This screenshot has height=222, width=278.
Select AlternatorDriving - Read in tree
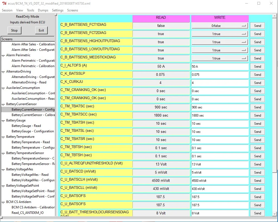pos(29,82)
